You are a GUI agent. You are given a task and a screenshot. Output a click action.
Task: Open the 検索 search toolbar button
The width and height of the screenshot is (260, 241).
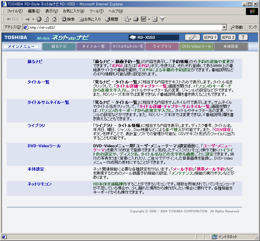click(x=68, y=19)
